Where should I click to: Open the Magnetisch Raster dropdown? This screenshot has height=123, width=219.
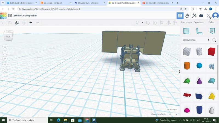pos(173,114)
